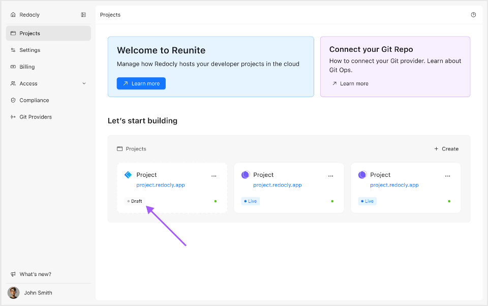Select Projects in the sidebar
488x306 pixels.
tap(48, 34)
